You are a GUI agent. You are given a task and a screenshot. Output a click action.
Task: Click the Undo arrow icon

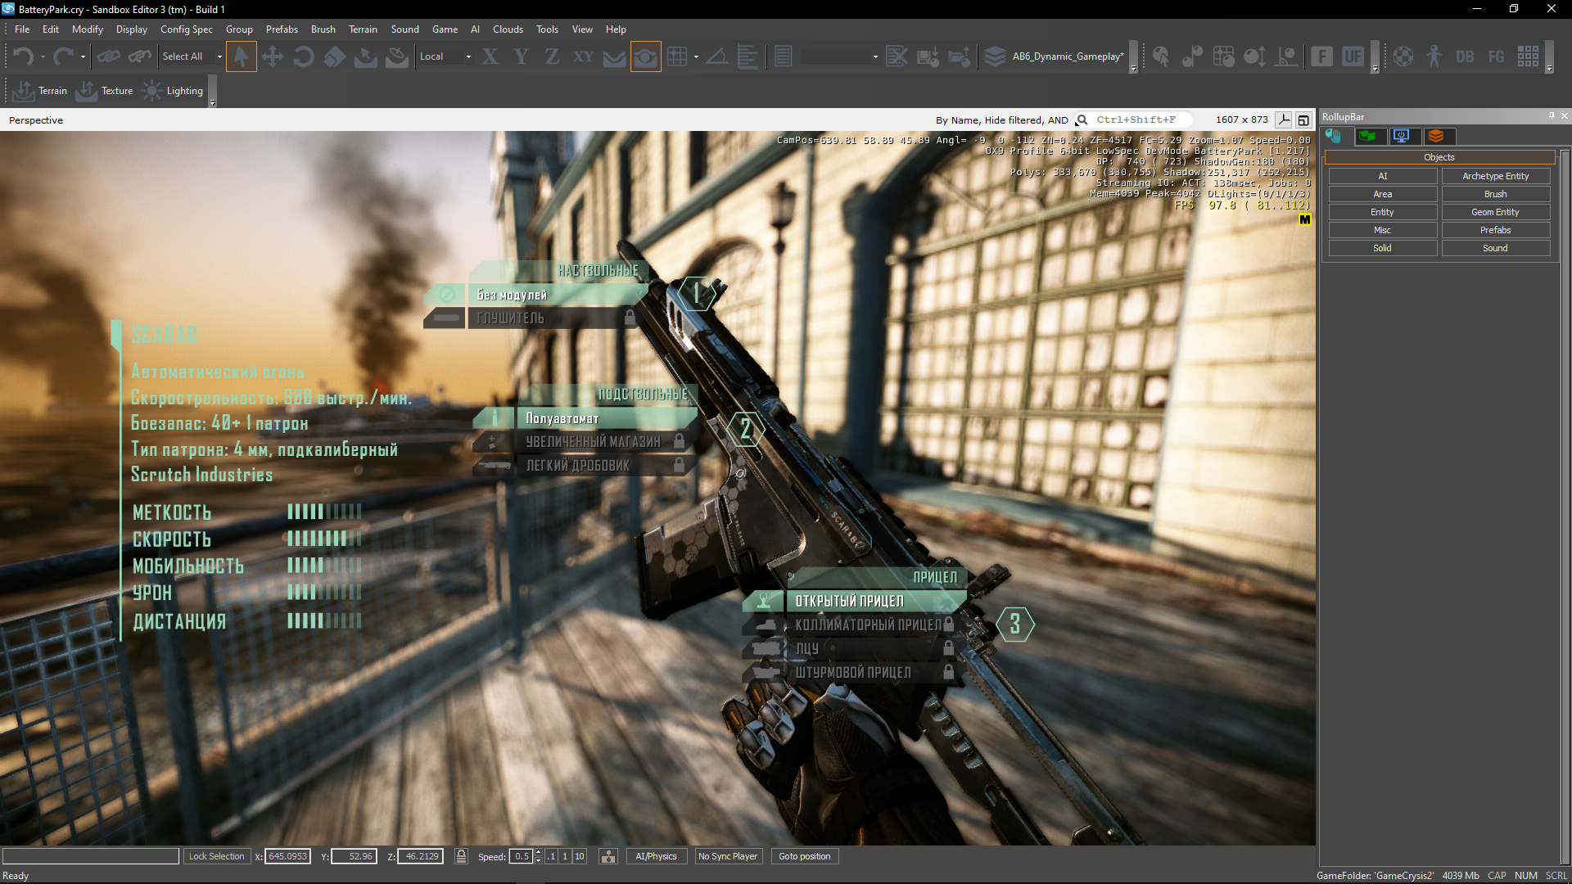(x=23, y=56)
